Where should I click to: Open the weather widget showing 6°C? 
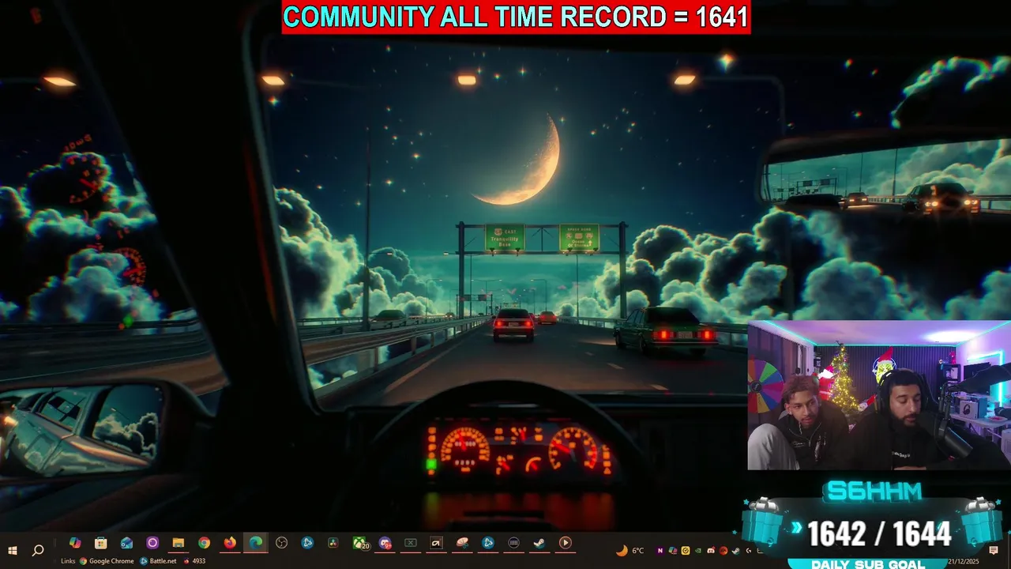pos(630,550)
